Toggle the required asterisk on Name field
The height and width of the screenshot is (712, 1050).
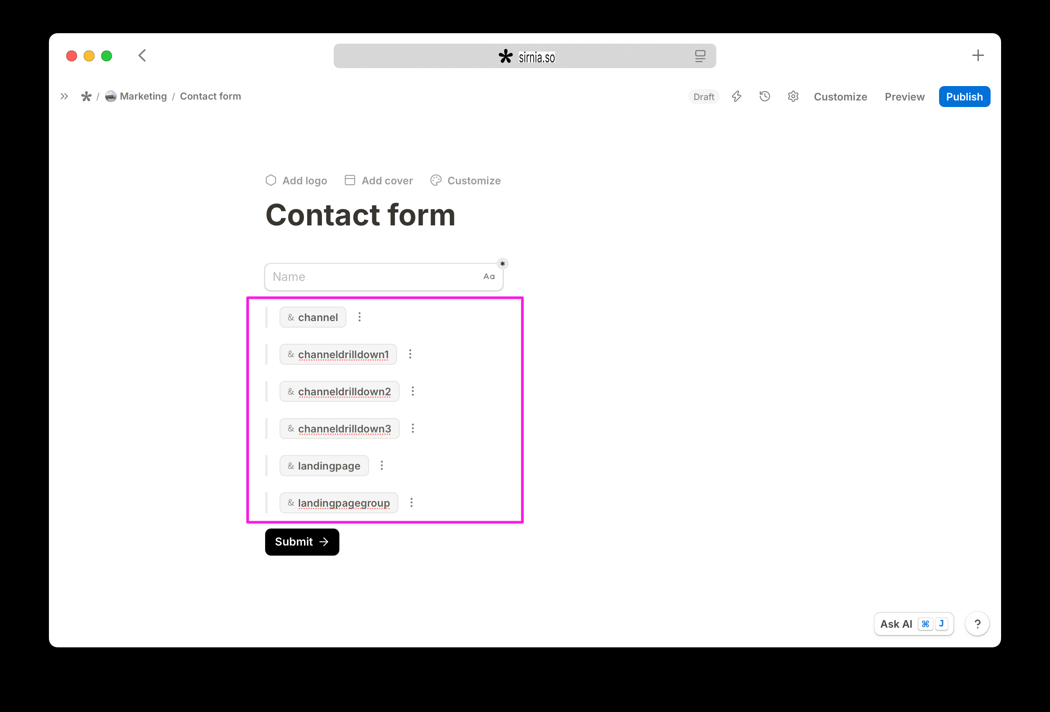coord(502,263)
